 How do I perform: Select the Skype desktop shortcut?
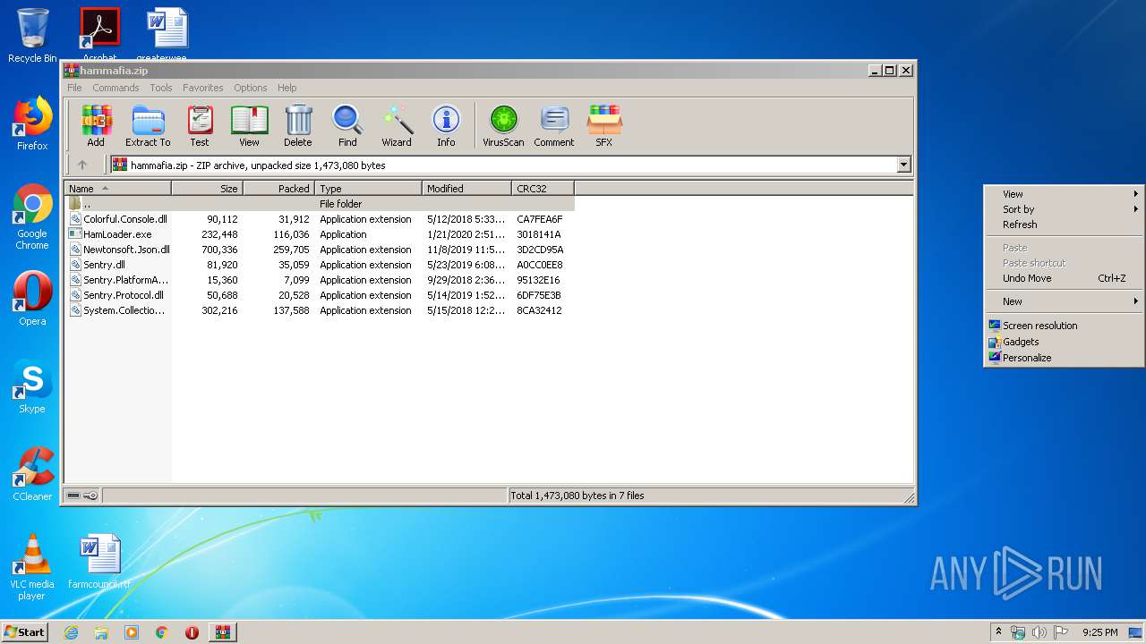pyautogui.click(x=32, y=386)
